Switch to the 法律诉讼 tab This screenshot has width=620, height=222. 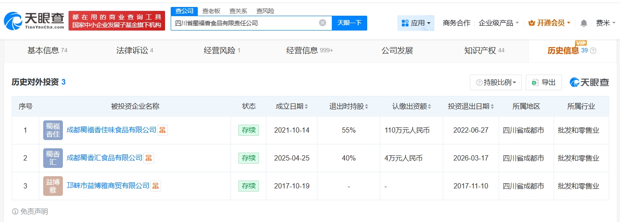tap(134, 51)
